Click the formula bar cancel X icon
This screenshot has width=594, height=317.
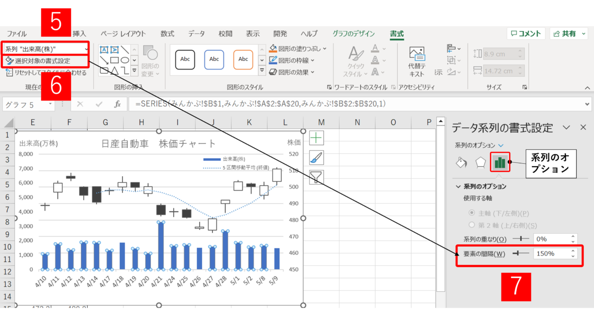coord(80,104)
